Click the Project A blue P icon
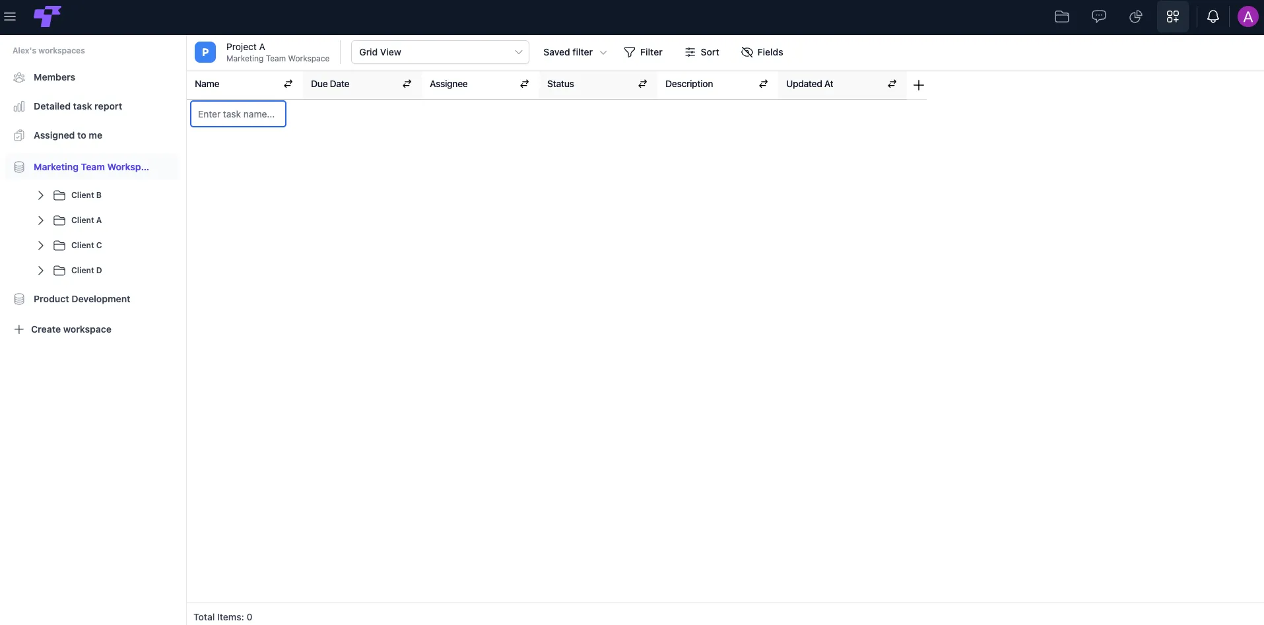This screenshot has width=1264, height=625. (205, 52)
